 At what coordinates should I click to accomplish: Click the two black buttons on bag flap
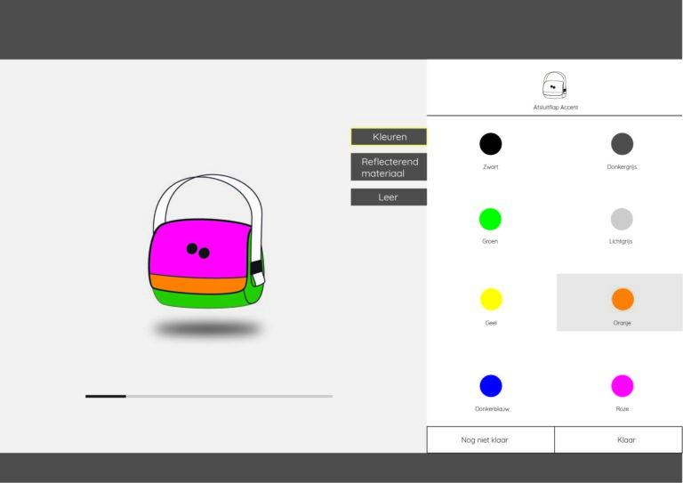(198, 251)
